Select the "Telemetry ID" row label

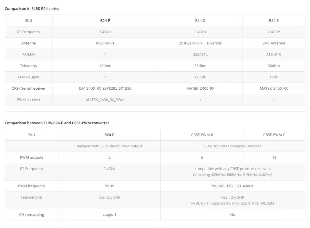click(32, 197)
